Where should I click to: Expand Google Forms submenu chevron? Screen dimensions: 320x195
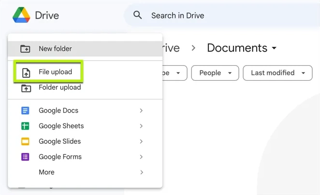click(x=141, y=157)
